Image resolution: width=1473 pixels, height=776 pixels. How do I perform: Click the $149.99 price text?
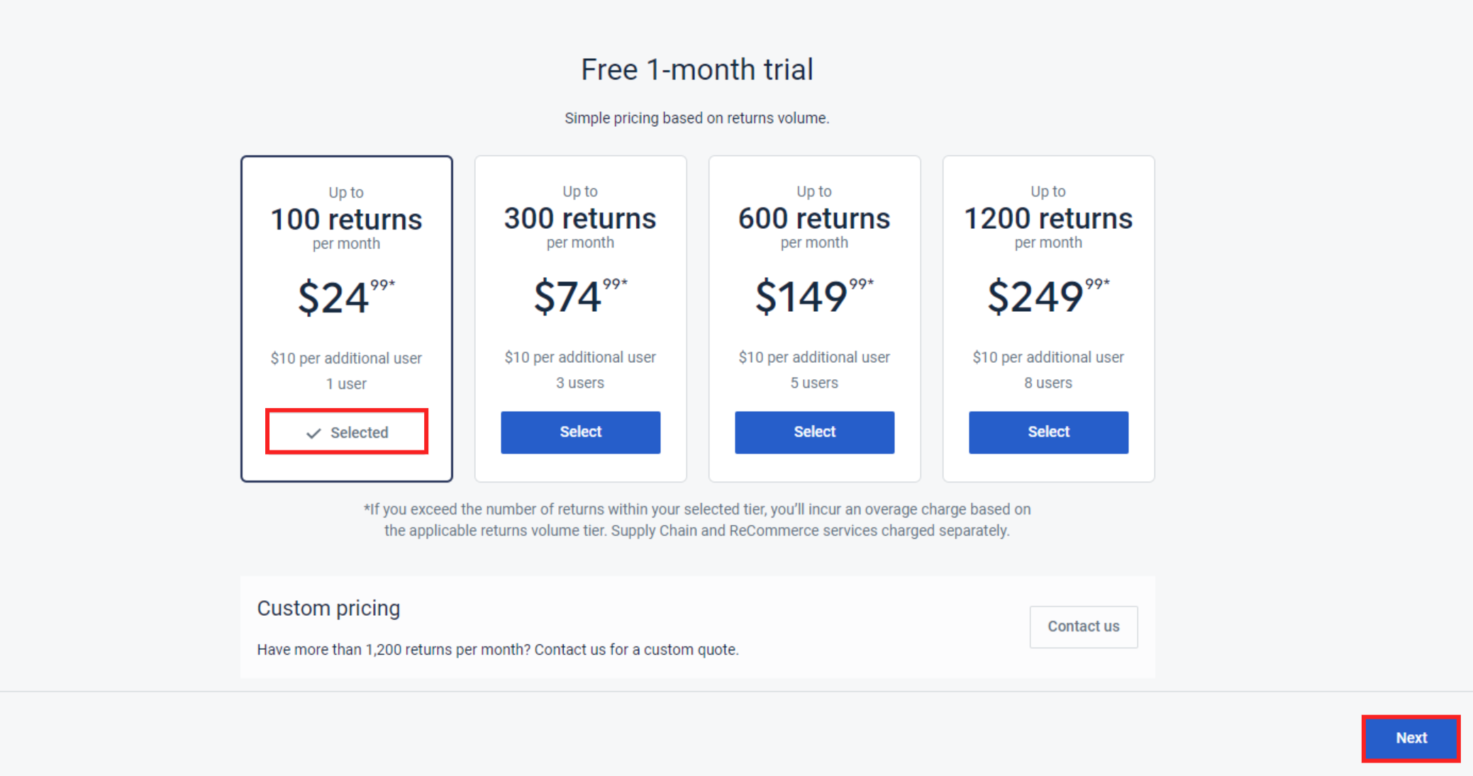814,296
